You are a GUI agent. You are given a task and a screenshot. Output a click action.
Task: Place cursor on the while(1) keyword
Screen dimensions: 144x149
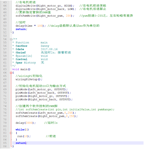tap(22, 129)
